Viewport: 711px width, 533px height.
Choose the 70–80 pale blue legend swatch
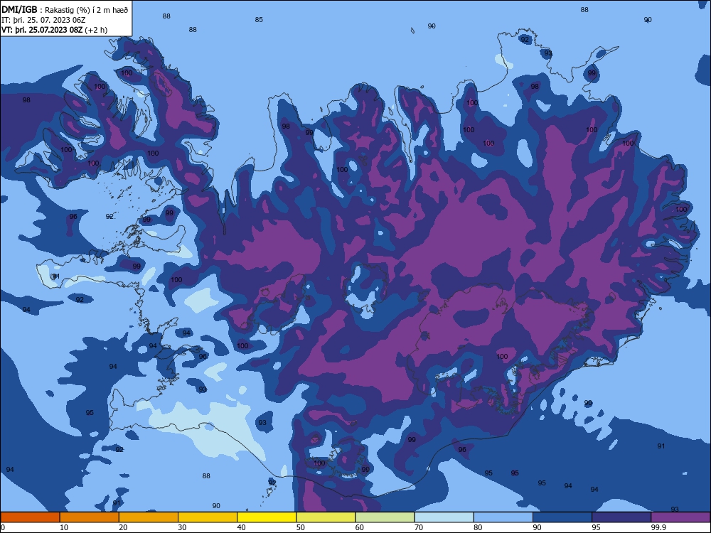point(444,517)
